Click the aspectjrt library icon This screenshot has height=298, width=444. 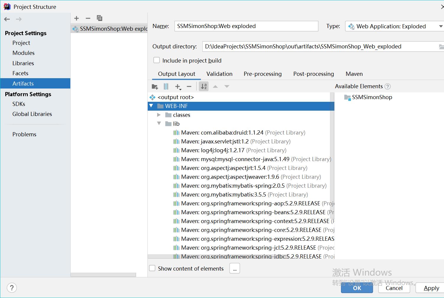click(176, 168)
